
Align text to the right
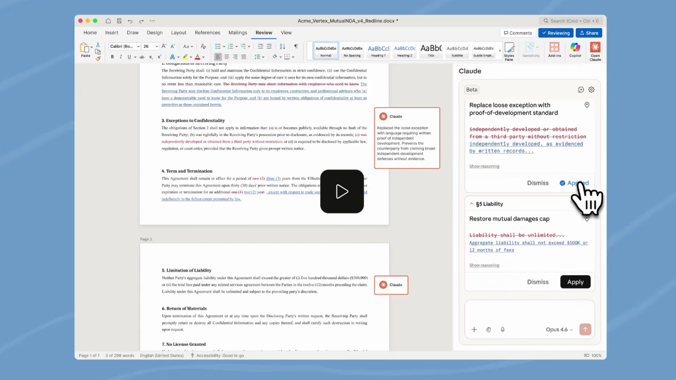235,57
